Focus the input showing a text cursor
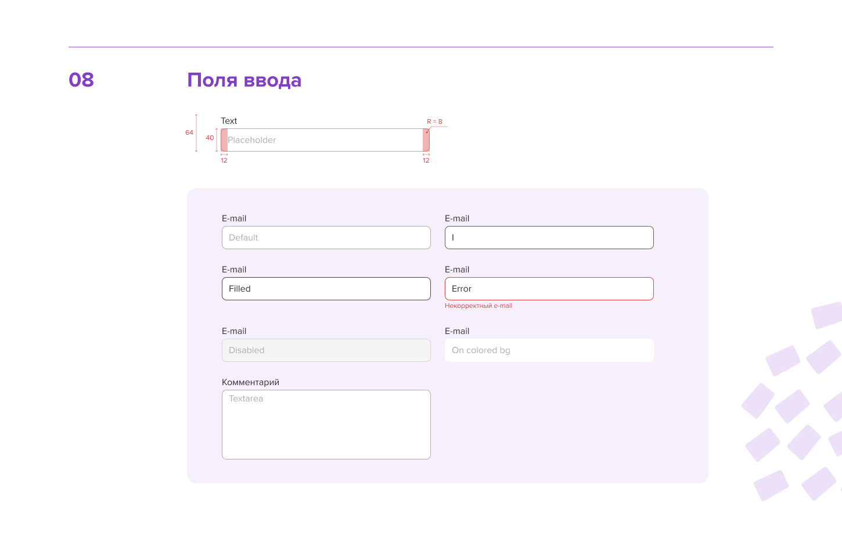The image size is (842, 535). point(549,238)
